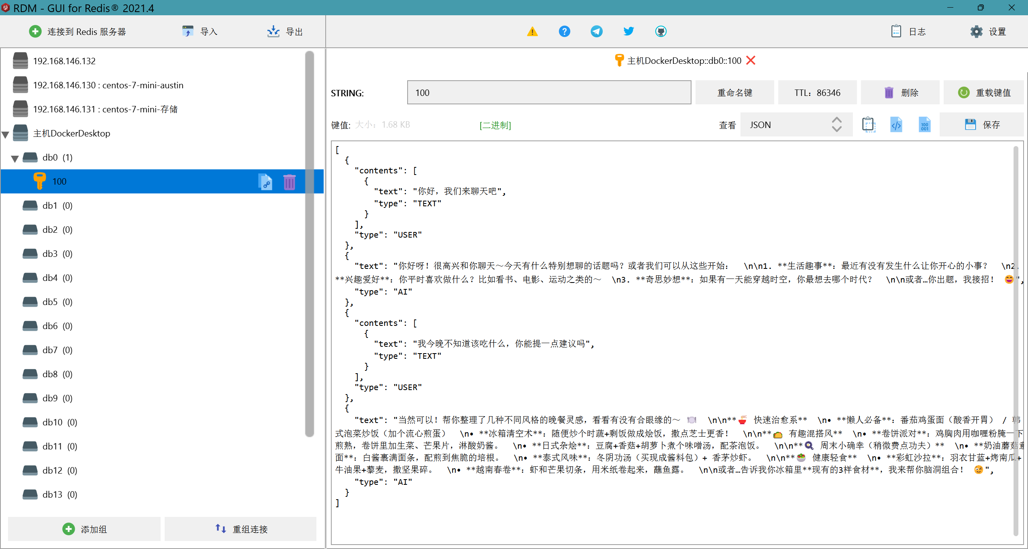Image resolution: width=1028 pixels, height=549 pixels.
Task: Copy value to clipboard icon
Action: coord(869,125)
